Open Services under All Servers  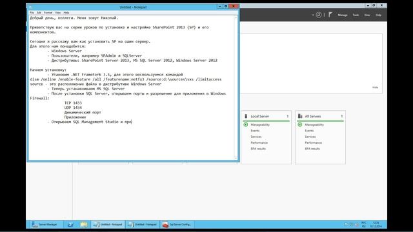tap(310, 137)
